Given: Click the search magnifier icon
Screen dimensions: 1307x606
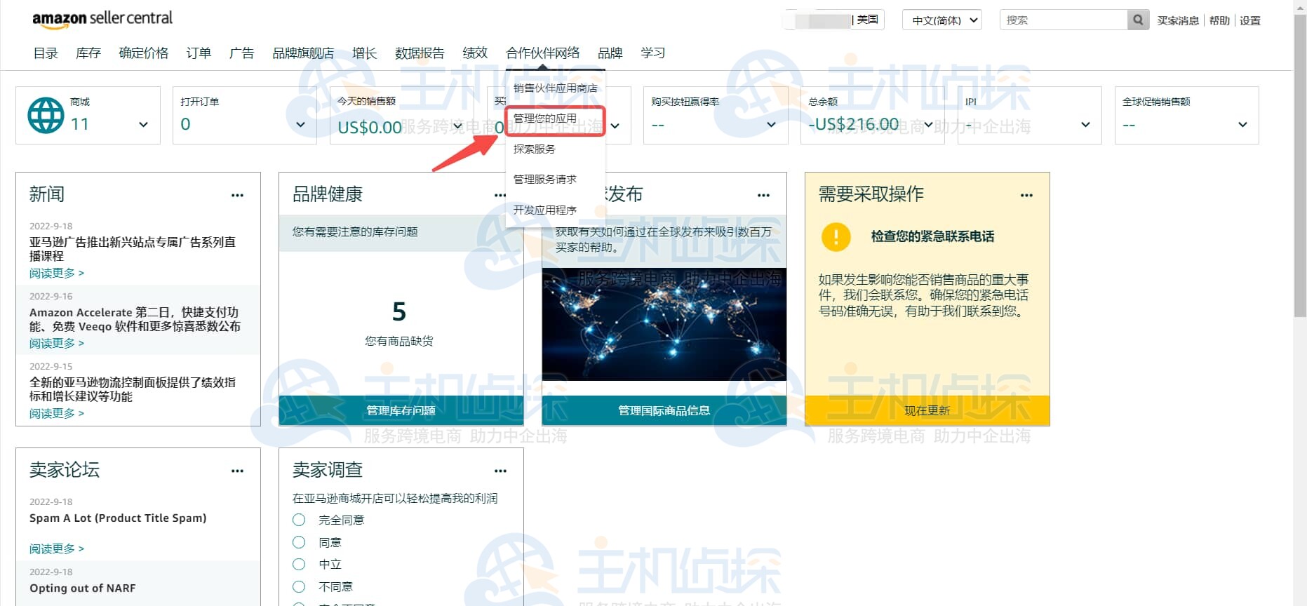Looking at the screenshot, I should pos(1138,20).
